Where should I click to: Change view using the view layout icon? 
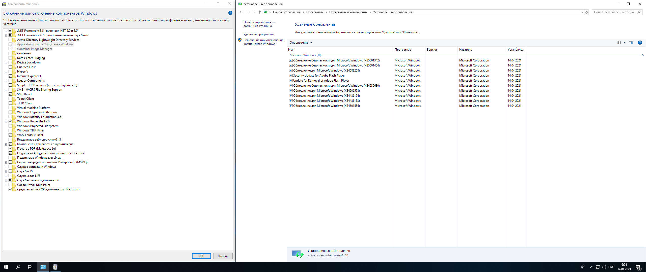pos(619,43)
